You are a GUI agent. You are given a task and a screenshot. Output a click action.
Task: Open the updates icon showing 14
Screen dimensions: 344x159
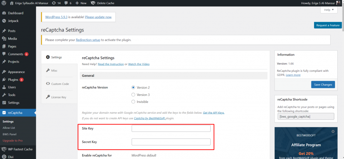tap(54, 3)
